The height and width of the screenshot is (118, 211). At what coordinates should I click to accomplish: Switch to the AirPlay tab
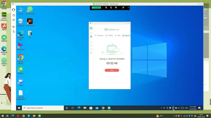coord(109,35)
